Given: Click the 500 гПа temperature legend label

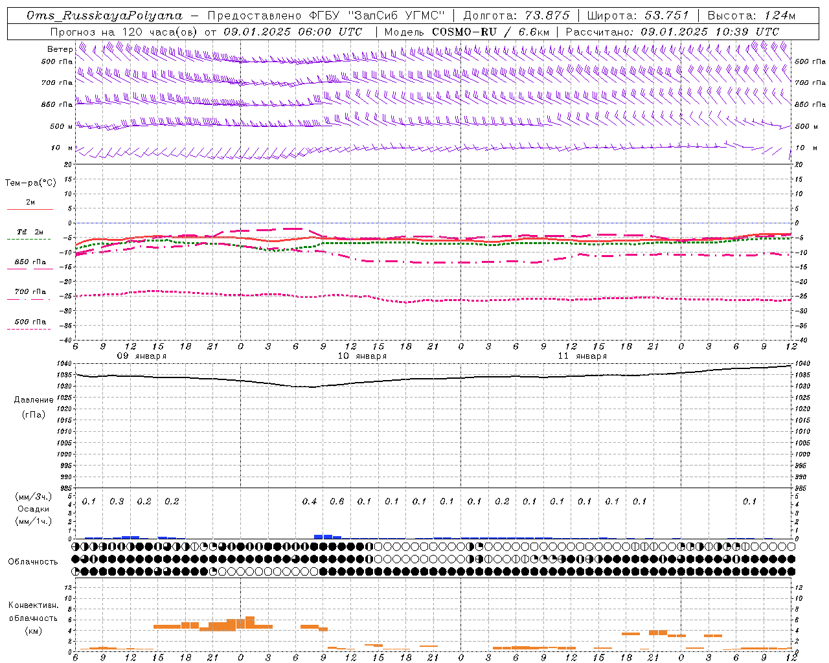Looking at the screenshot, I should point(30,321).
